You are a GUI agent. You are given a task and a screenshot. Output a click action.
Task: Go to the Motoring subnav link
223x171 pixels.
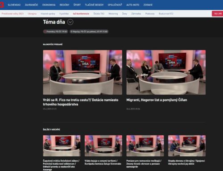[x=113, y=14]
